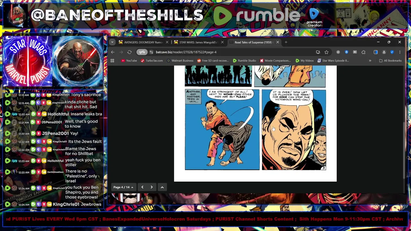
Task: Open the My Videos bookmark
Action: [x=304, y=61]
